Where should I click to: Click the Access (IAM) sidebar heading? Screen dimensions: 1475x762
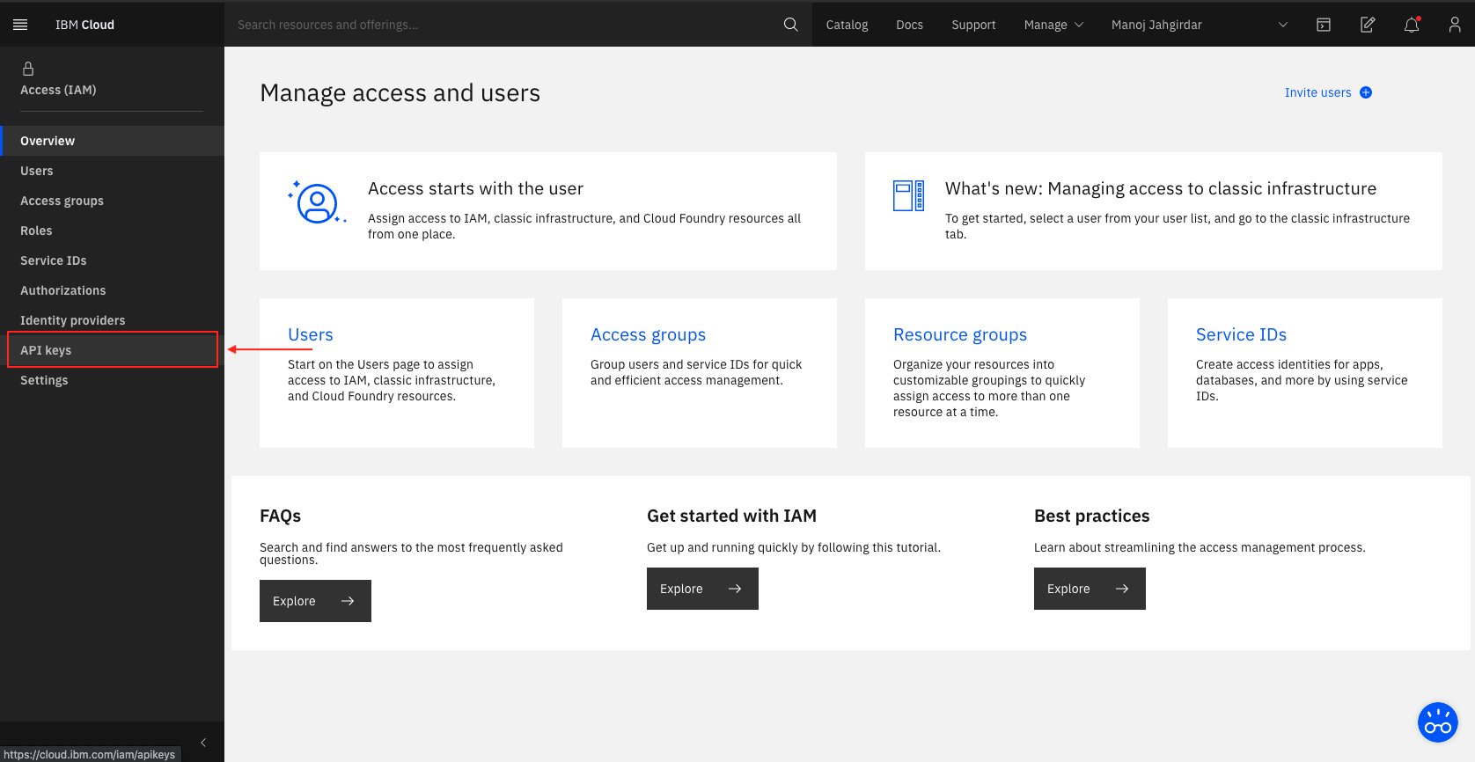[58, 90]
